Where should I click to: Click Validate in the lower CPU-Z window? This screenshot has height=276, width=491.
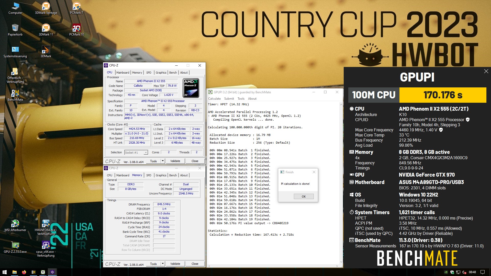pos(175,264)
